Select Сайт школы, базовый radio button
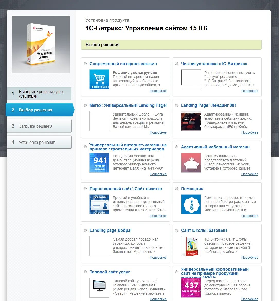This screenshot has width=279, height=301. pos(177,230)
